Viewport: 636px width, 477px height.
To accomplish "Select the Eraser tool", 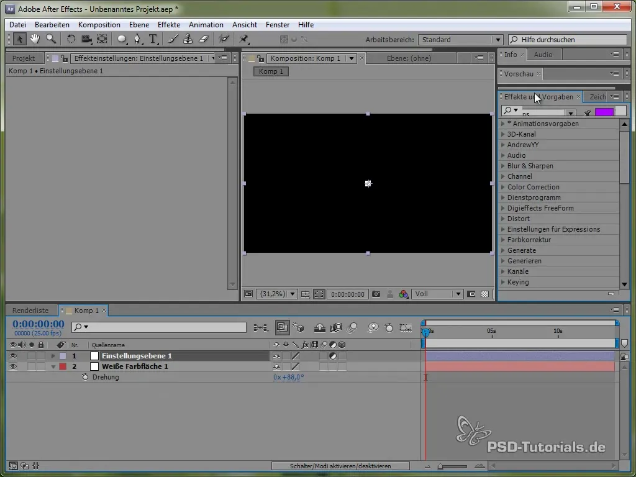I will 204,39.
